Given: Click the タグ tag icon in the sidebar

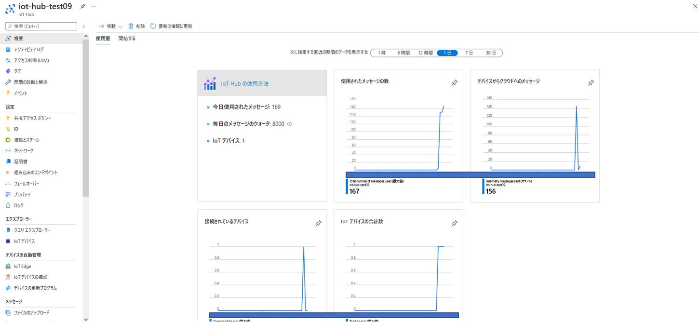Looking at the screenshot, I should (8, 71).
